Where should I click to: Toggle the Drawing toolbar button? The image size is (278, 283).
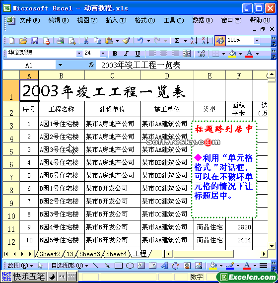tap(220, 41)
